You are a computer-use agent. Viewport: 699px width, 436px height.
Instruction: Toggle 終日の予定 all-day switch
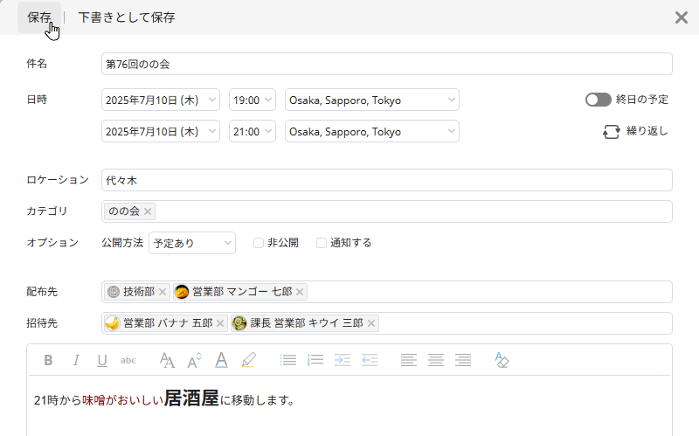598,100
